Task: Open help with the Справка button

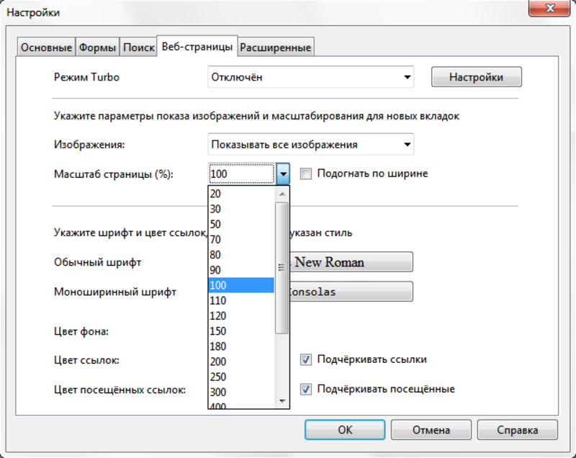Action: coord(517,430)
